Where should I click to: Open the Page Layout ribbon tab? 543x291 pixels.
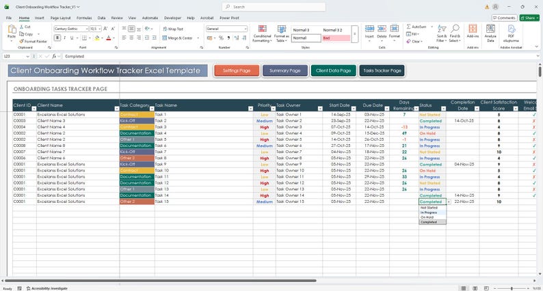[60, 18]
